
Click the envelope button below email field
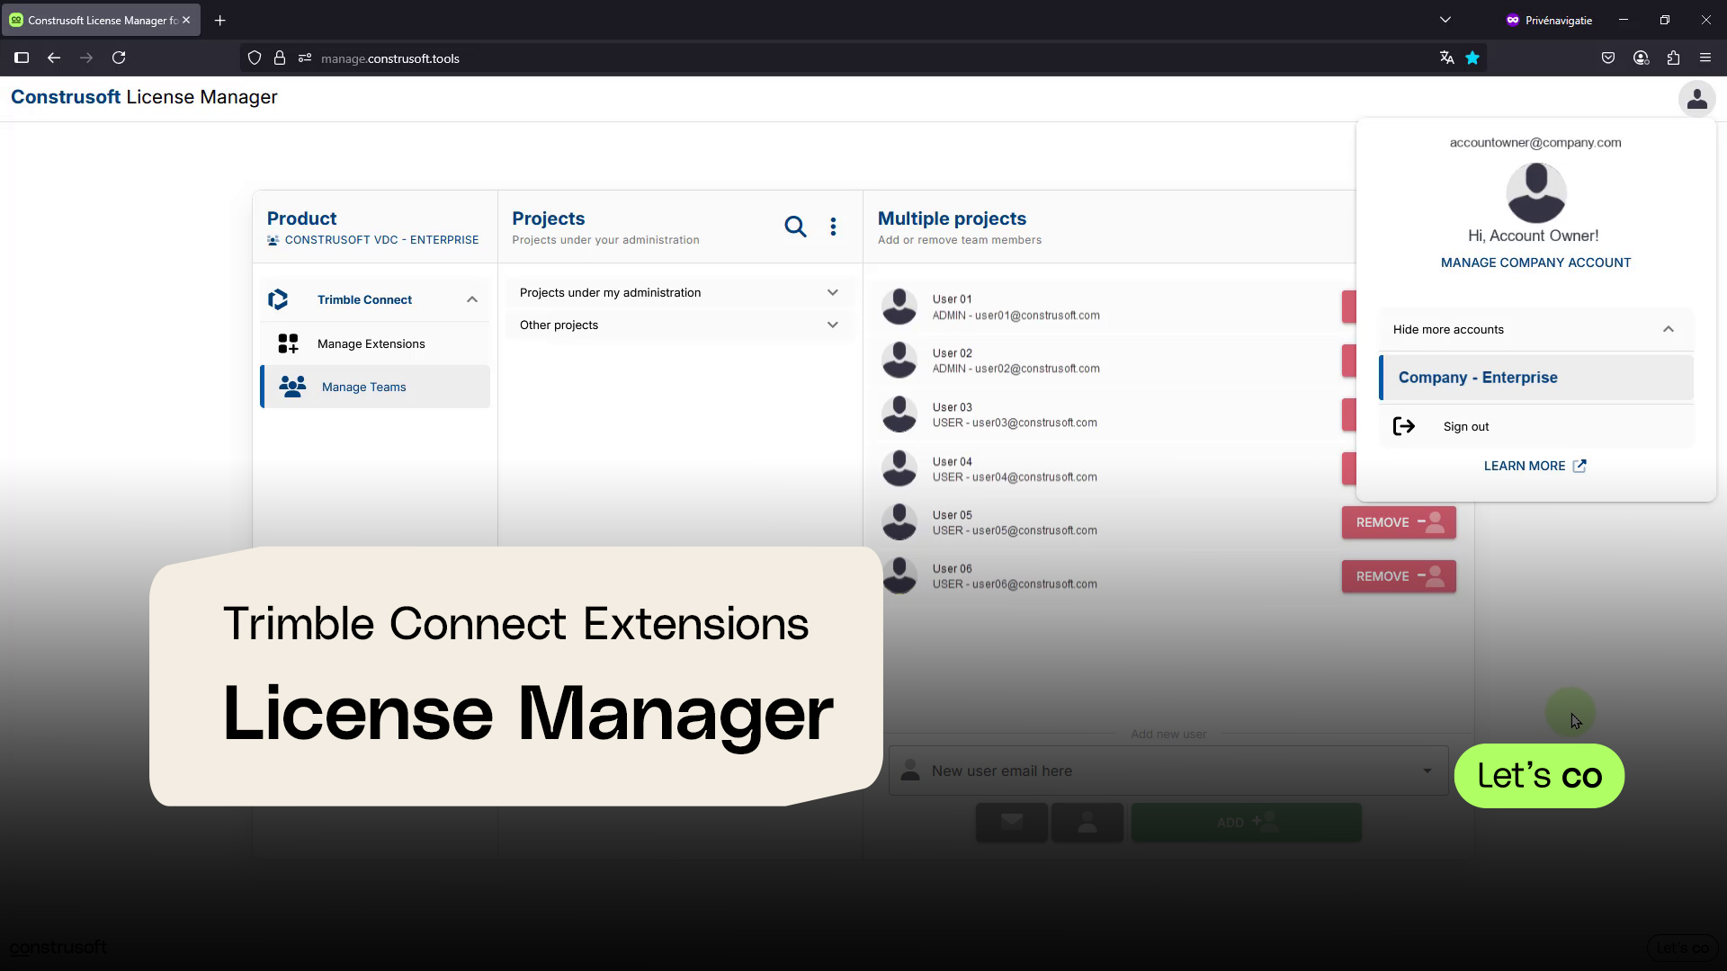tap(1012, 823)
